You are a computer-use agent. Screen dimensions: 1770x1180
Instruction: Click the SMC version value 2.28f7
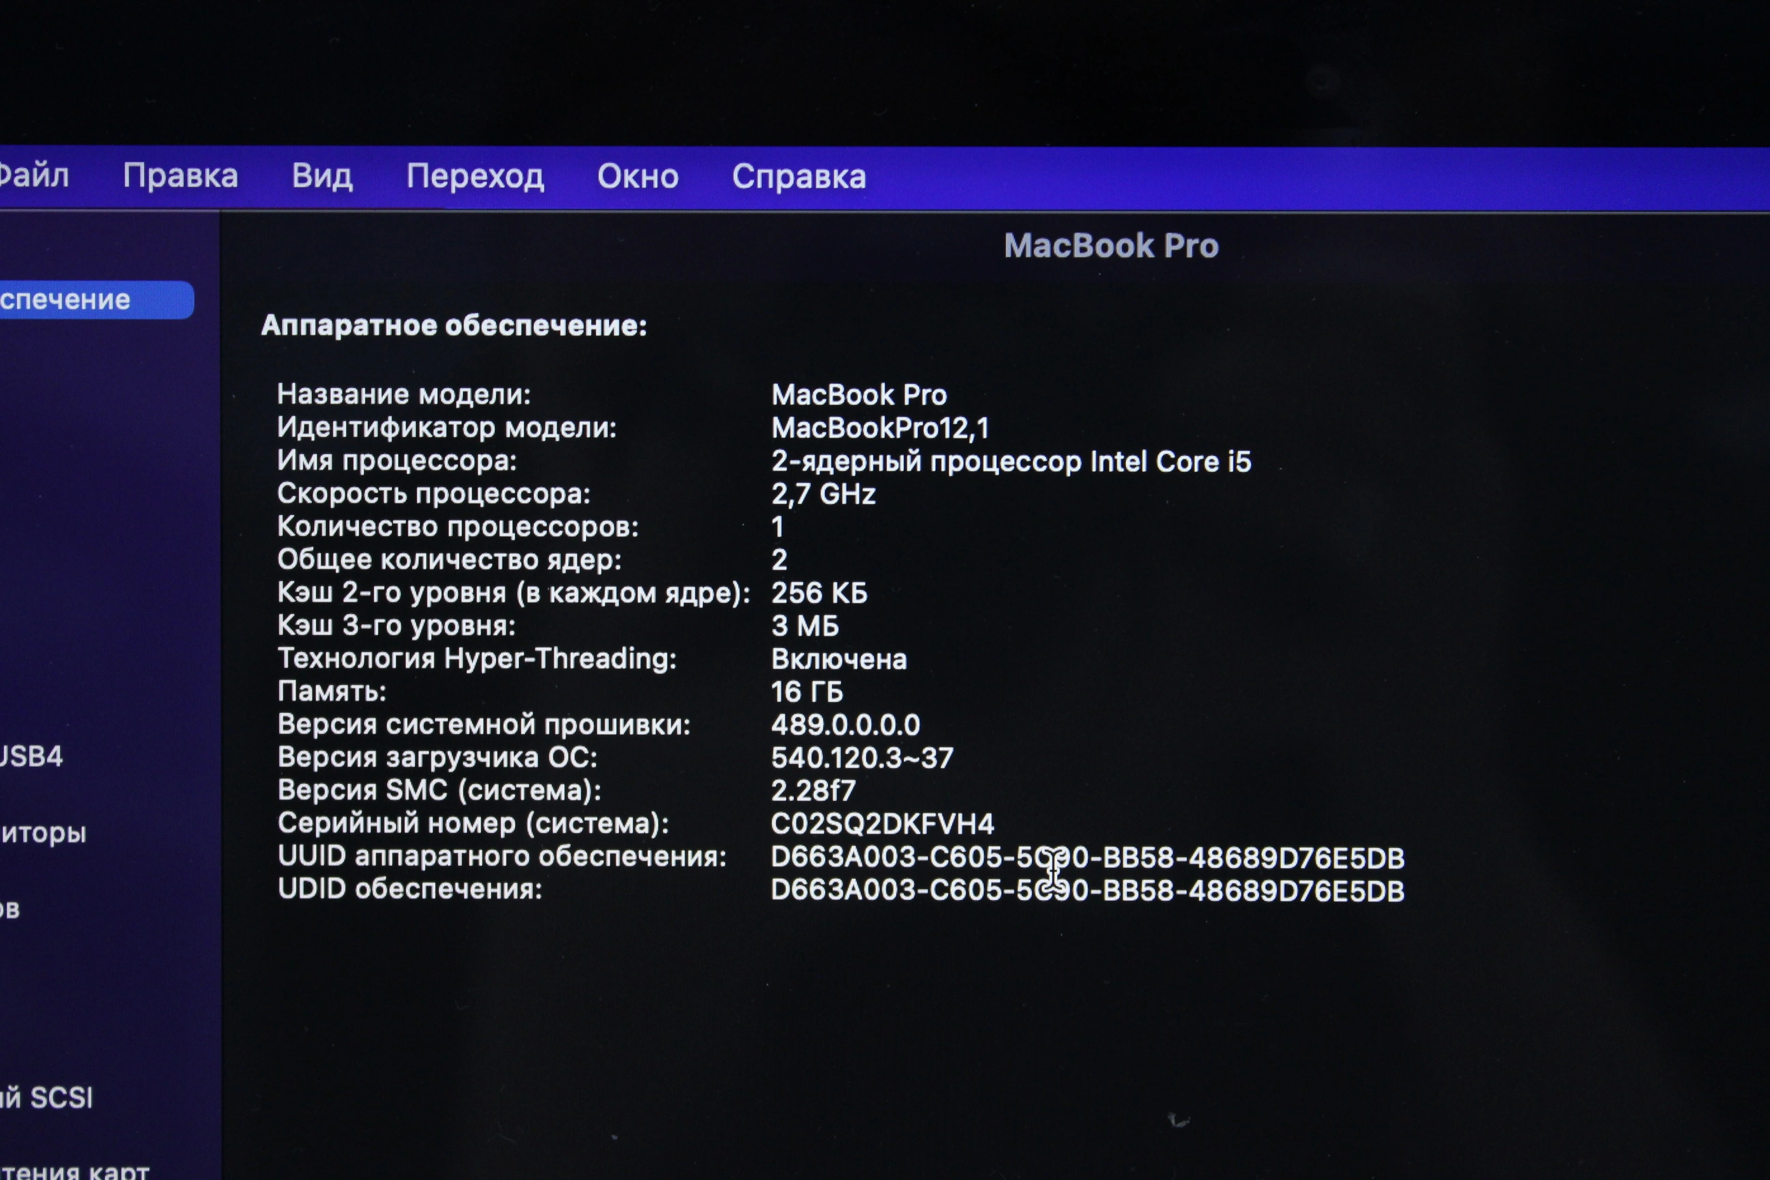click(x=813, y=790)
